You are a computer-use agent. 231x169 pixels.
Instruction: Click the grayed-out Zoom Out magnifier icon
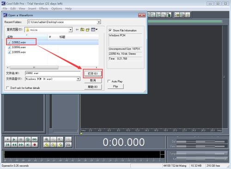[x=53, y=139]
